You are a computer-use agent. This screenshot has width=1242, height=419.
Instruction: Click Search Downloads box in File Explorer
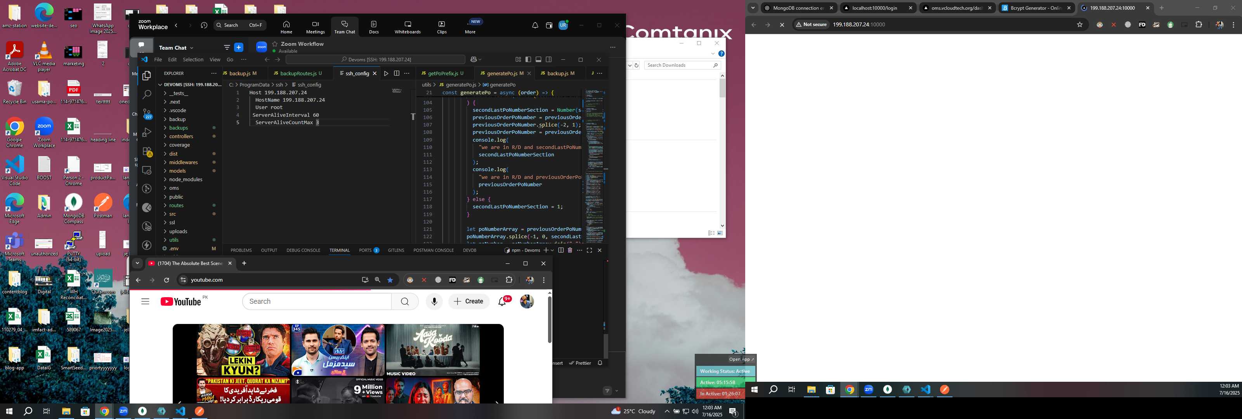click(x=682, y=65)
